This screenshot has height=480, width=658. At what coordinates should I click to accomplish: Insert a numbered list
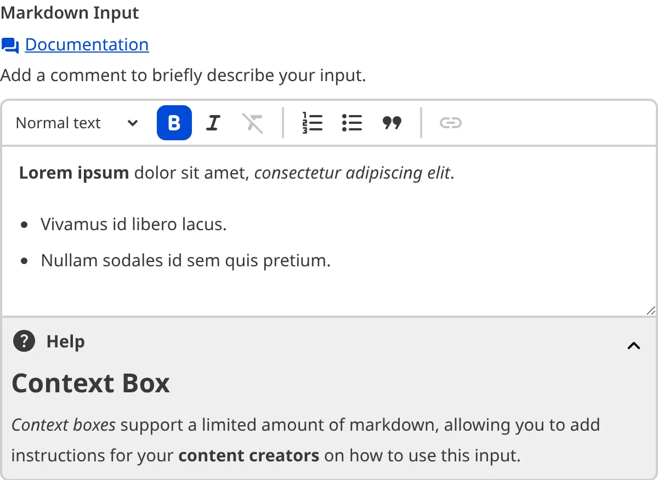313,123
